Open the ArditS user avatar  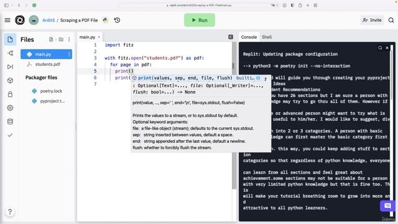click(34, 20)
